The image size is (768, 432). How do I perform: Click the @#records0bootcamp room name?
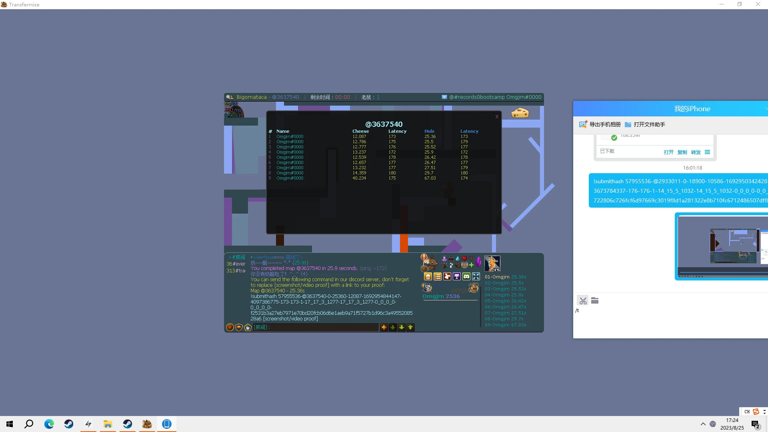pos(495,97)
